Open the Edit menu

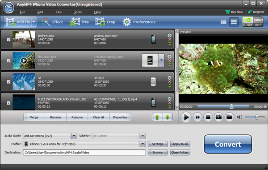[x=40, y=12]
